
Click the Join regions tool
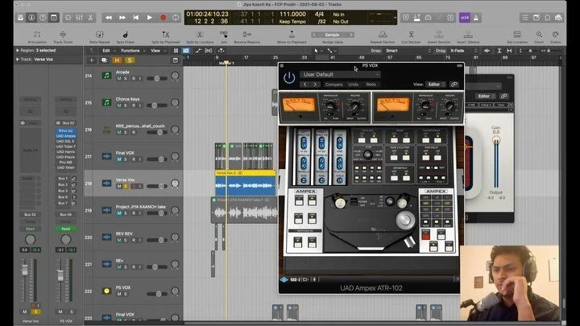[x=224, y=35]
